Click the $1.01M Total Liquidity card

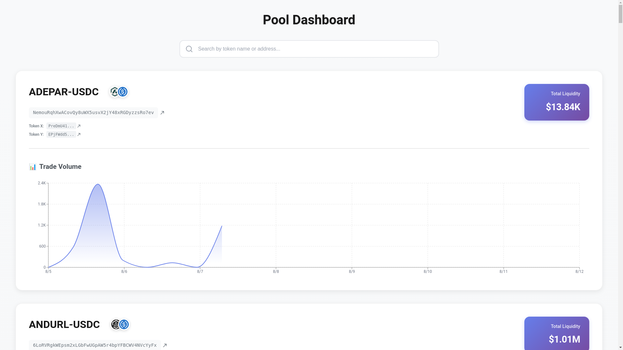click(557, 333)
